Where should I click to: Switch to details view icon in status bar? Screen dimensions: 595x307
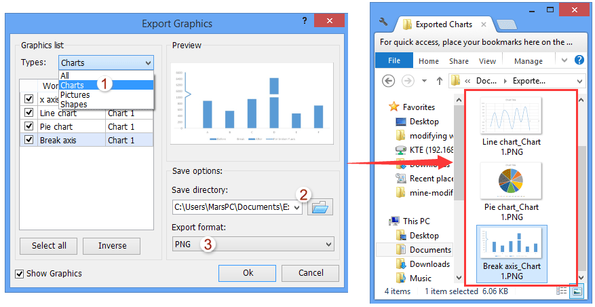(562, 291)
